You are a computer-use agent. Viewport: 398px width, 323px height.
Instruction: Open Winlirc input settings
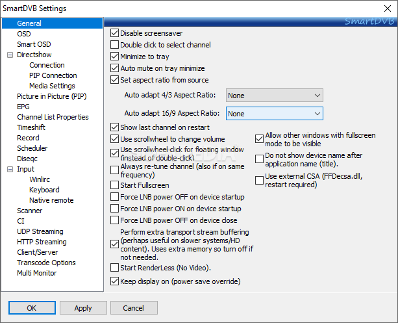tap(40, 179)
